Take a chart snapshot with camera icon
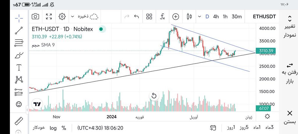 35,16
